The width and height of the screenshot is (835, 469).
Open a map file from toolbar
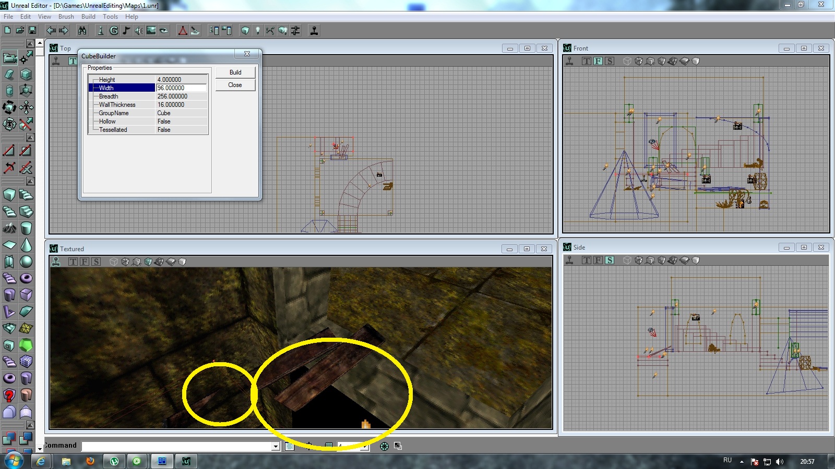pyautogui.click(x=20, y=31)
